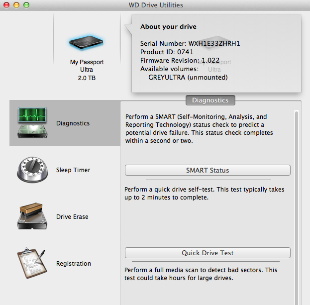Select the Drive Erase sidebar label
Viewport: 310px width, 305px height.
[x=72, y=216]
